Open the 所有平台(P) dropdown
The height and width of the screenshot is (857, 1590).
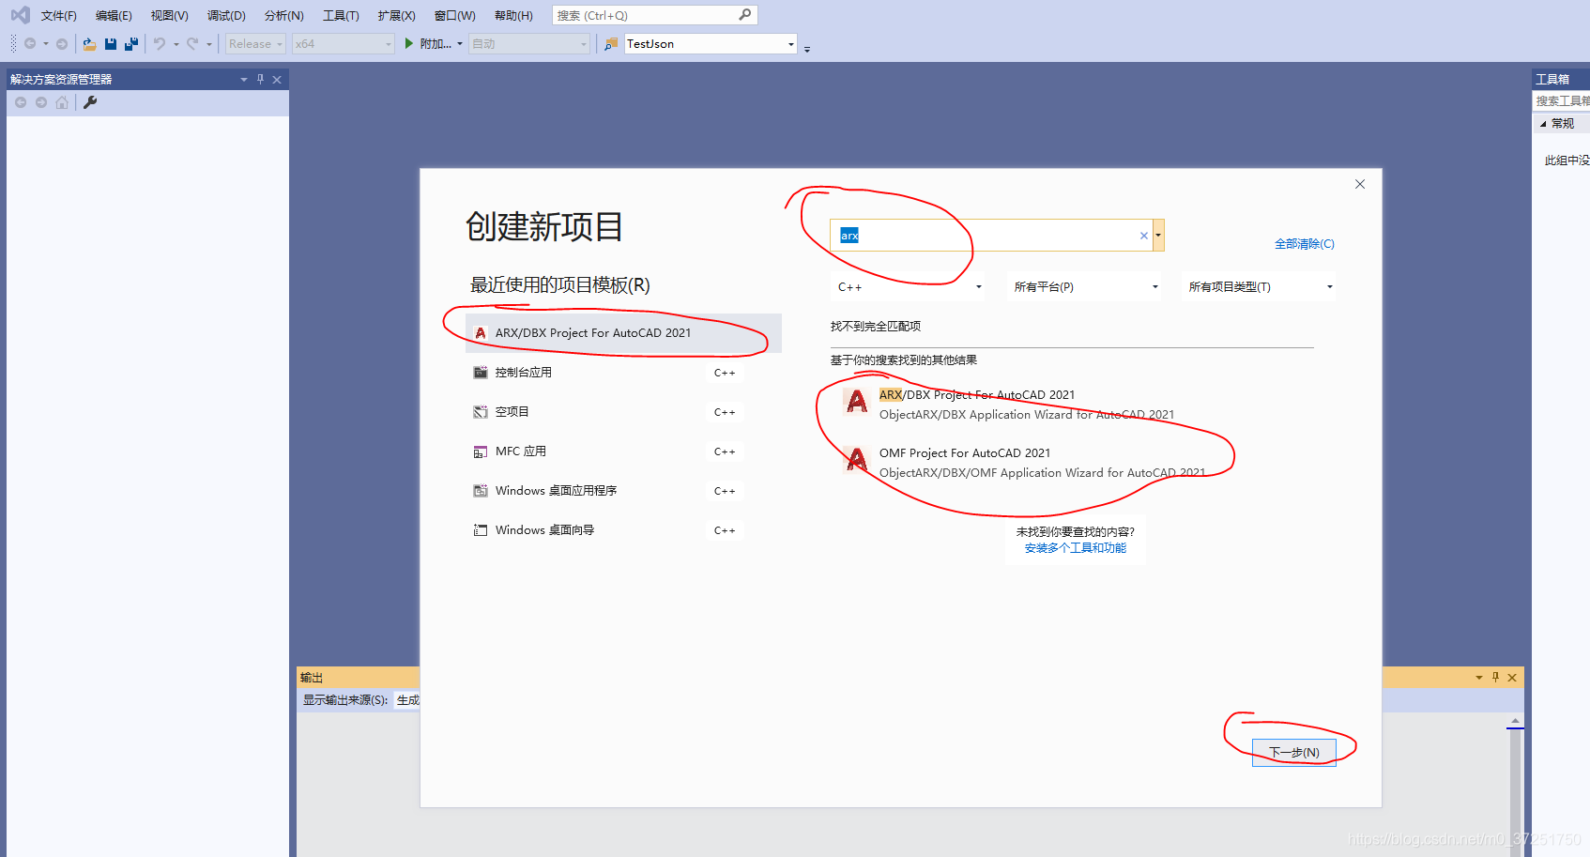[x=1084, y=286]
